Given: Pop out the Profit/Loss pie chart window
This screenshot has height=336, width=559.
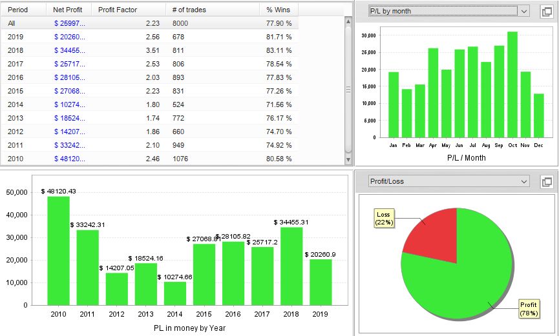Looking at the screenshot, I should 547,181.
